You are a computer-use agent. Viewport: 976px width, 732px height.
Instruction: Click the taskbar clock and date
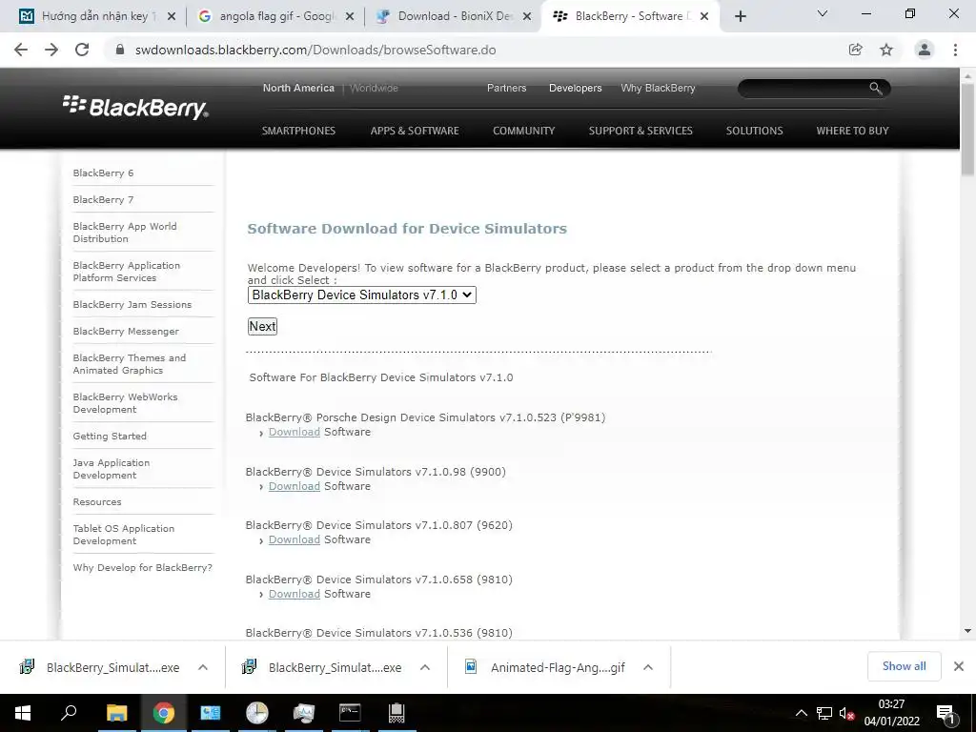coord(891,713)
